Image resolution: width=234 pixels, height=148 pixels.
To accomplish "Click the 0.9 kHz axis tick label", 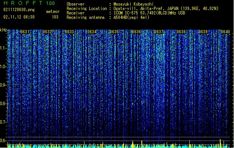I will click(x=3, y=85).
